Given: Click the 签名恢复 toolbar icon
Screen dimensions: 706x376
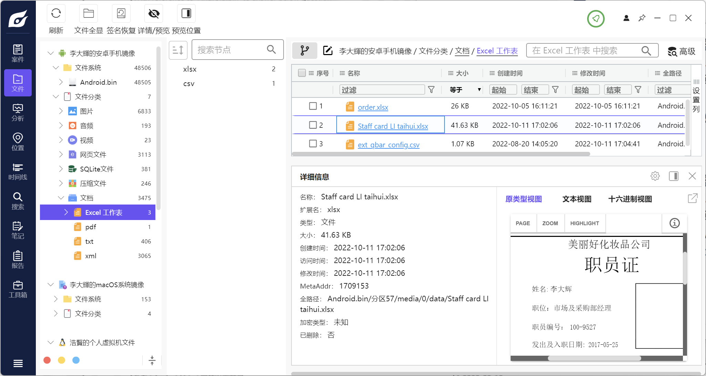Looking at the screenshot, I should tap(121, 14).
